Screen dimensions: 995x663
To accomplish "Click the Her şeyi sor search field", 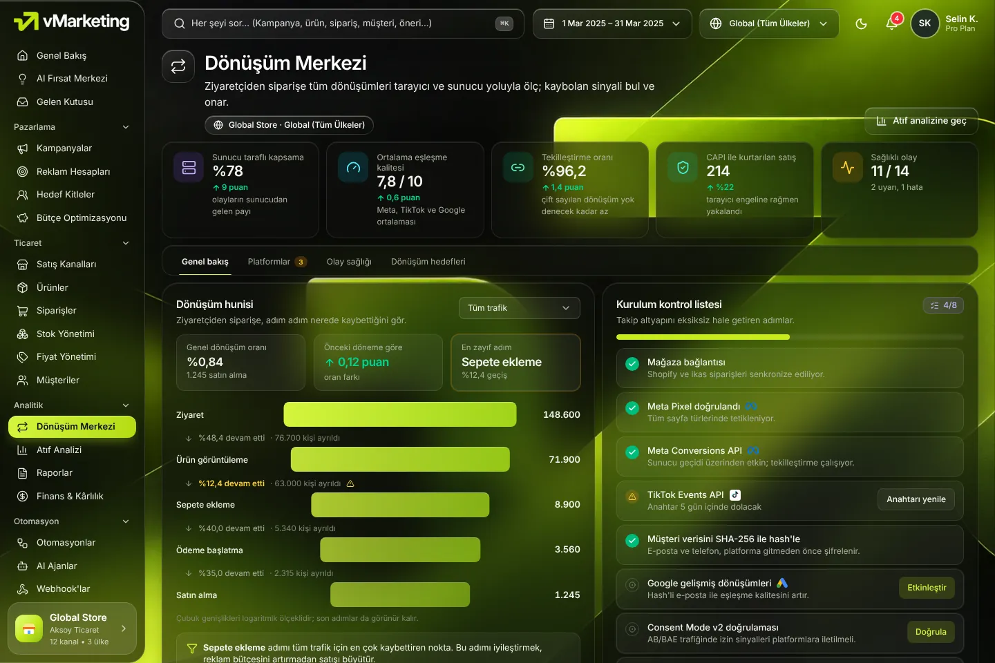I will (x=343, y=23).
